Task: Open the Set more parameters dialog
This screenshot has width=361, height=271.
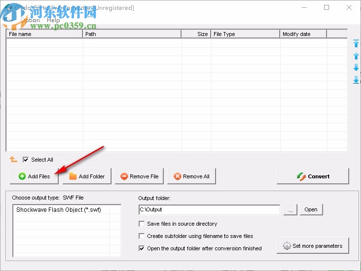Action: [x=313, y=246]
